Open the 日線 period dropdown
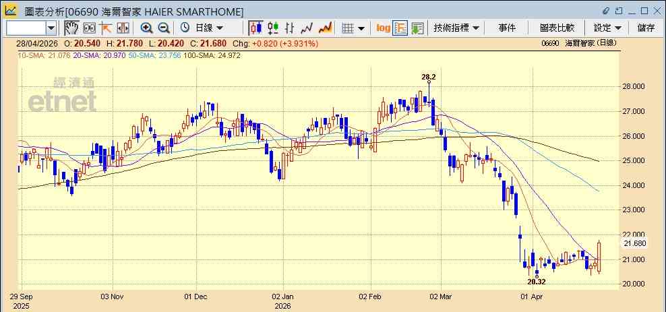This screenshot has width=666, height=312. (203, 28)
